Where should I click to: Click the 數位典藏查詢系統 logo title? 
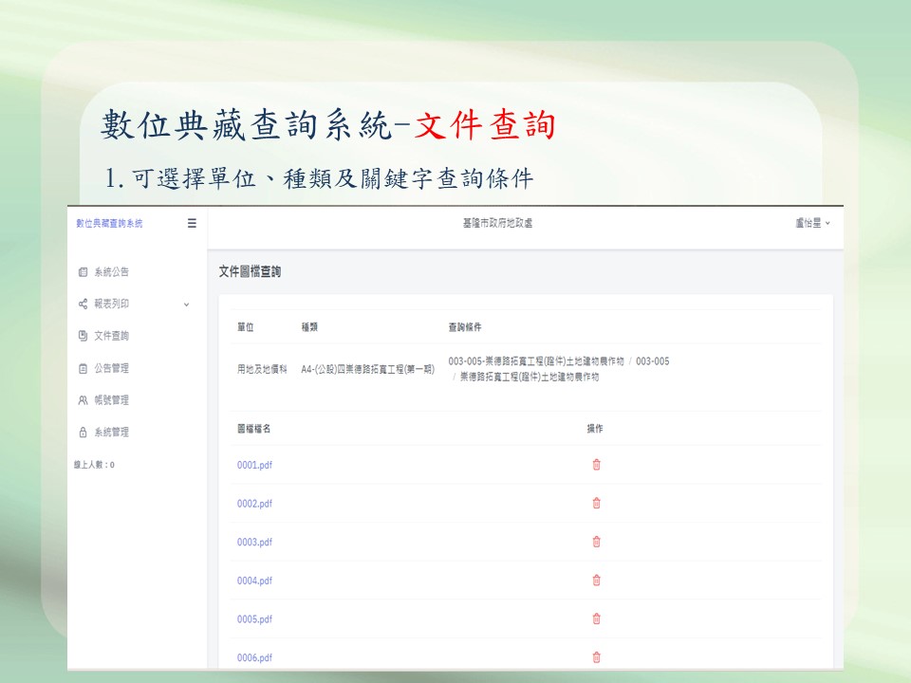(109, 224)
